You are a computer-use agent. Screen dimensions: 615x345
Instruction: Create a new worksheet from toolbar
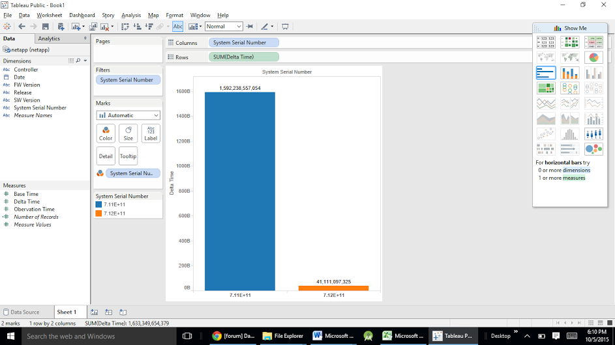pos(76,27)
